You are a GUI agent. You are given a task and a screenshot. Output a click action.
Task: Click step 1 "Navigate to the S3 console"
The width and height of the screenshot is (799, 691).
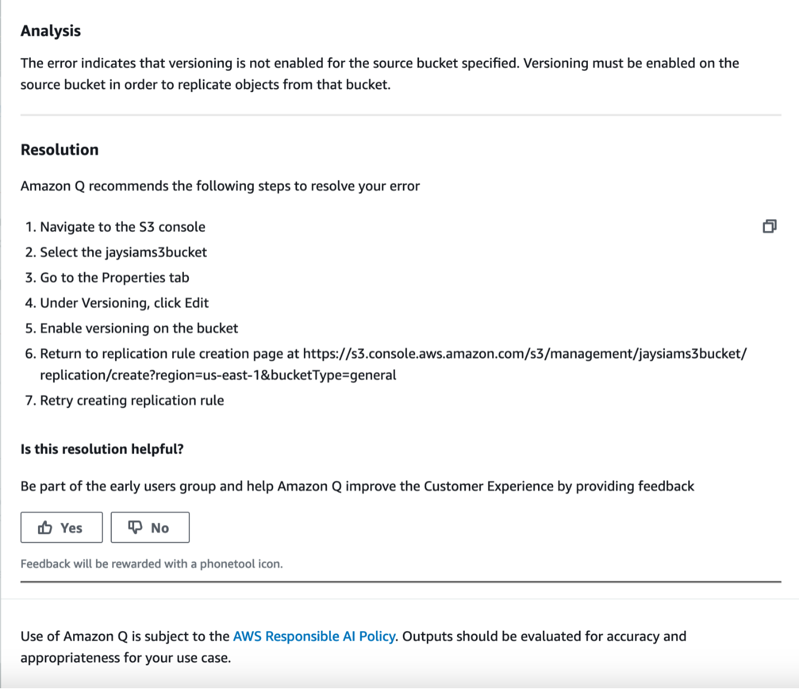coord(121,227)
